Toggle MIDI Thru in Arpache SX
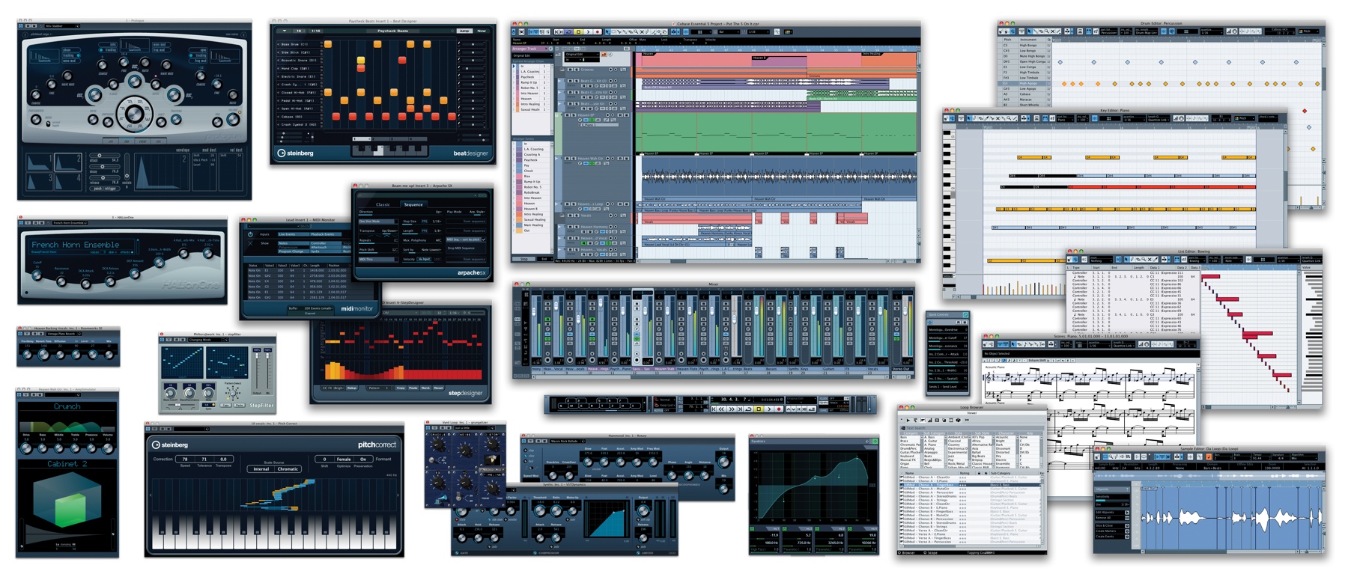 pyautogui.click(x=378, y=259)
